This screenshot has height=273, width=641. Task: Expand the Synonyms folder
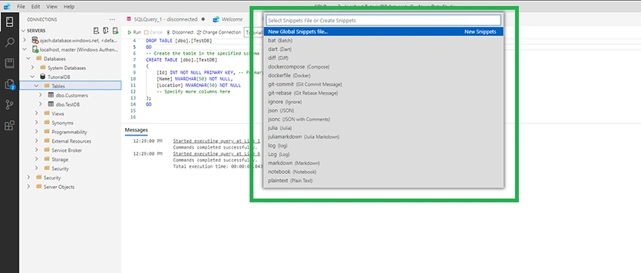[36, 123]
